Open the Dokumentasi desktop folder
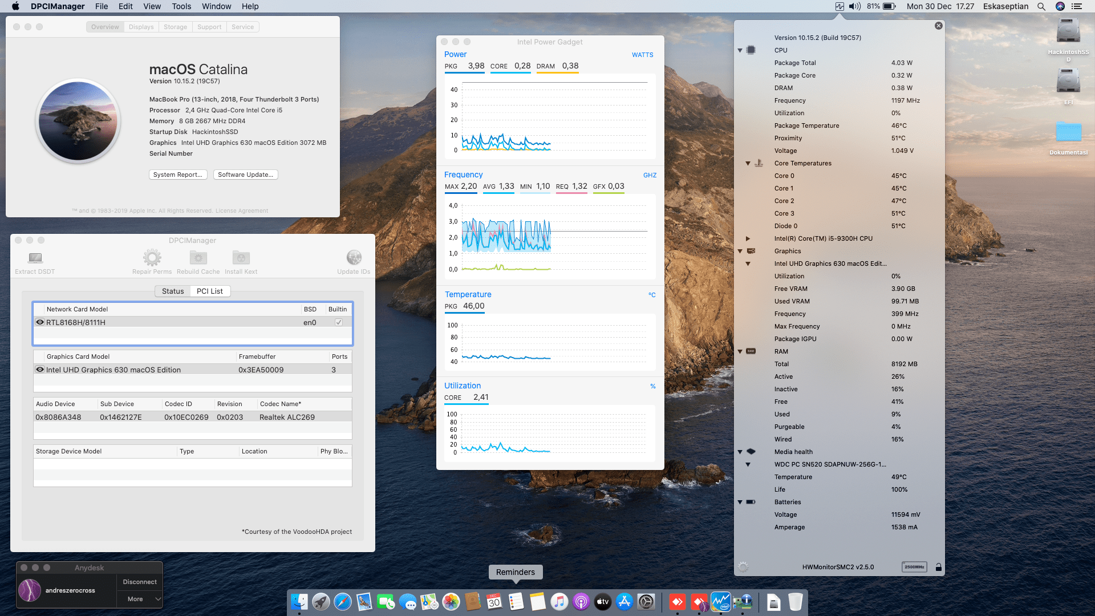Image resolution: width=1095 pixels, height=616 pixels. [x=1068, y=132]
